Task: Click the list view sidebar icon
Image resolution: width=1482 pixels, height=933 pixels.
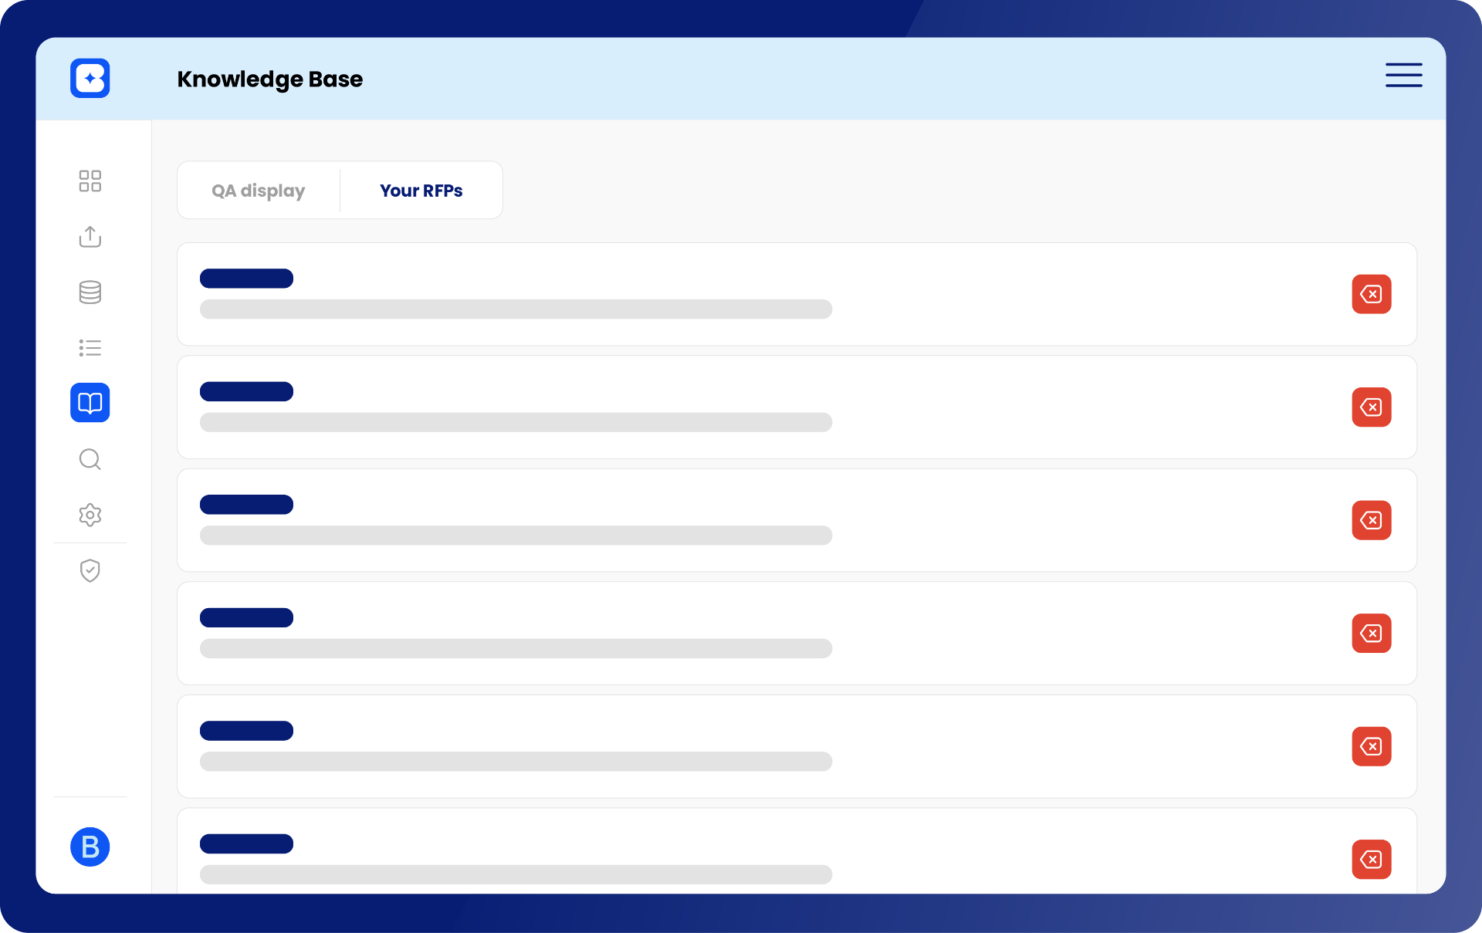Action: coord(90,347)
